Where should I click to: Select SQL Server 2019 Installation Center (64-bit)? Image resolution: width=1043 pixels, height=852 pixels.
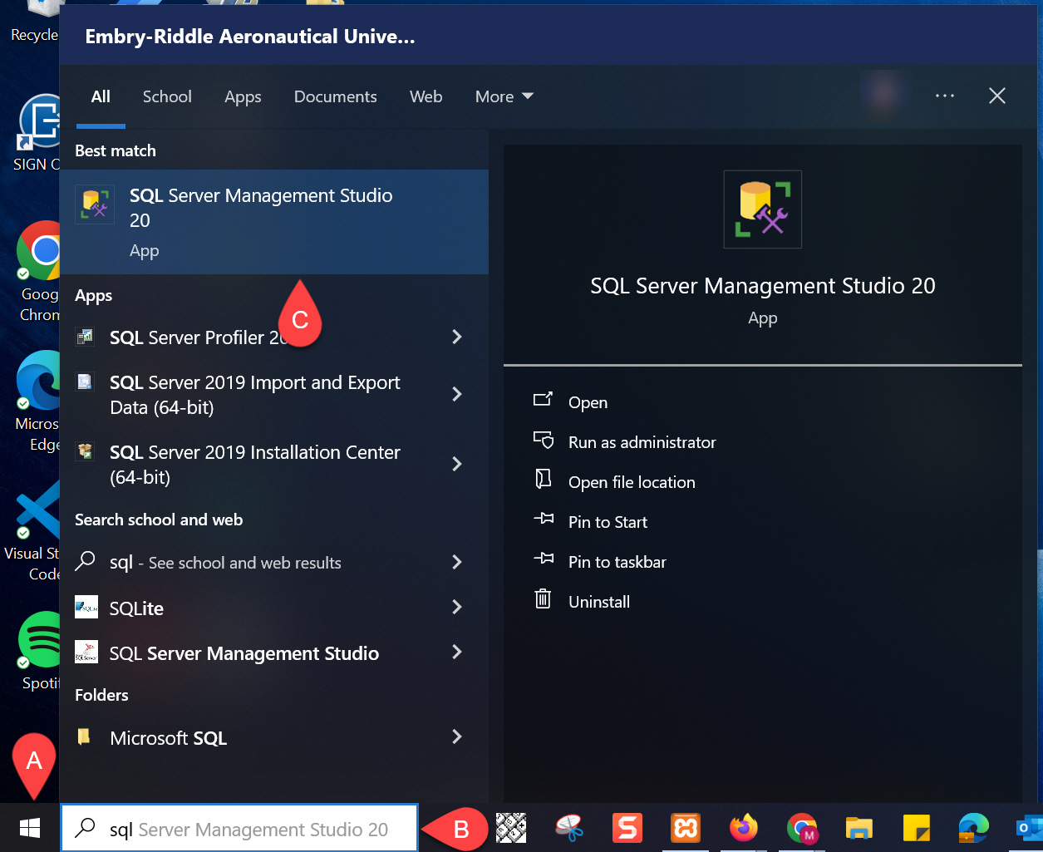coord(254,465)
